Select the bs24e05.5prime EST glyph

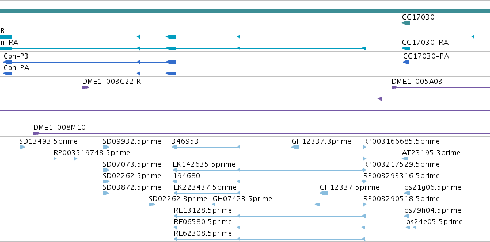pyautogui.click(x=411, y=228)
